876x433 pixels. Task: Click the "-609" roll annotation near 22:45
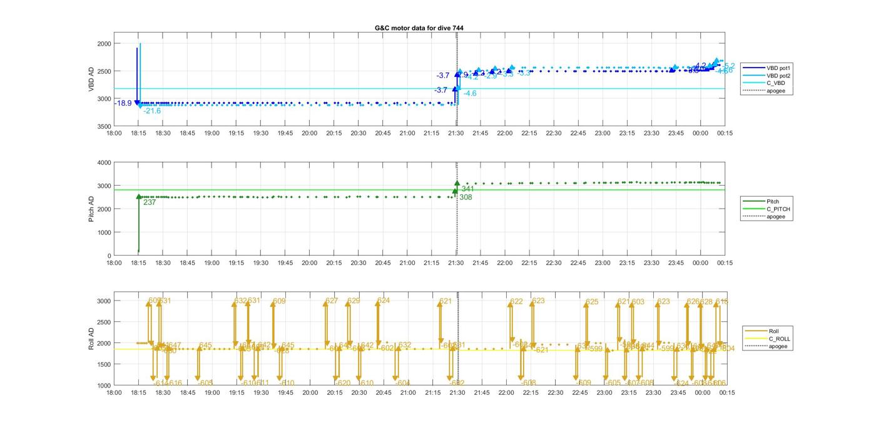tap(583, 383)
